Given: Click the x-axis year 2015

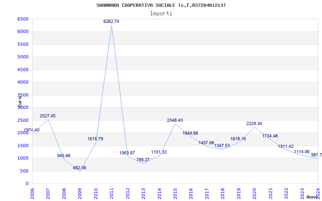Looking at the screenshot, I should 175,193.
